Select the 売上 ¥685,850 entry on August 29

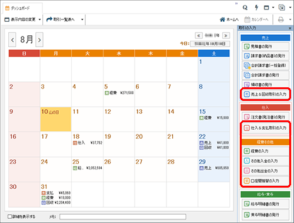pyautogui.click(x=214, y=168)
